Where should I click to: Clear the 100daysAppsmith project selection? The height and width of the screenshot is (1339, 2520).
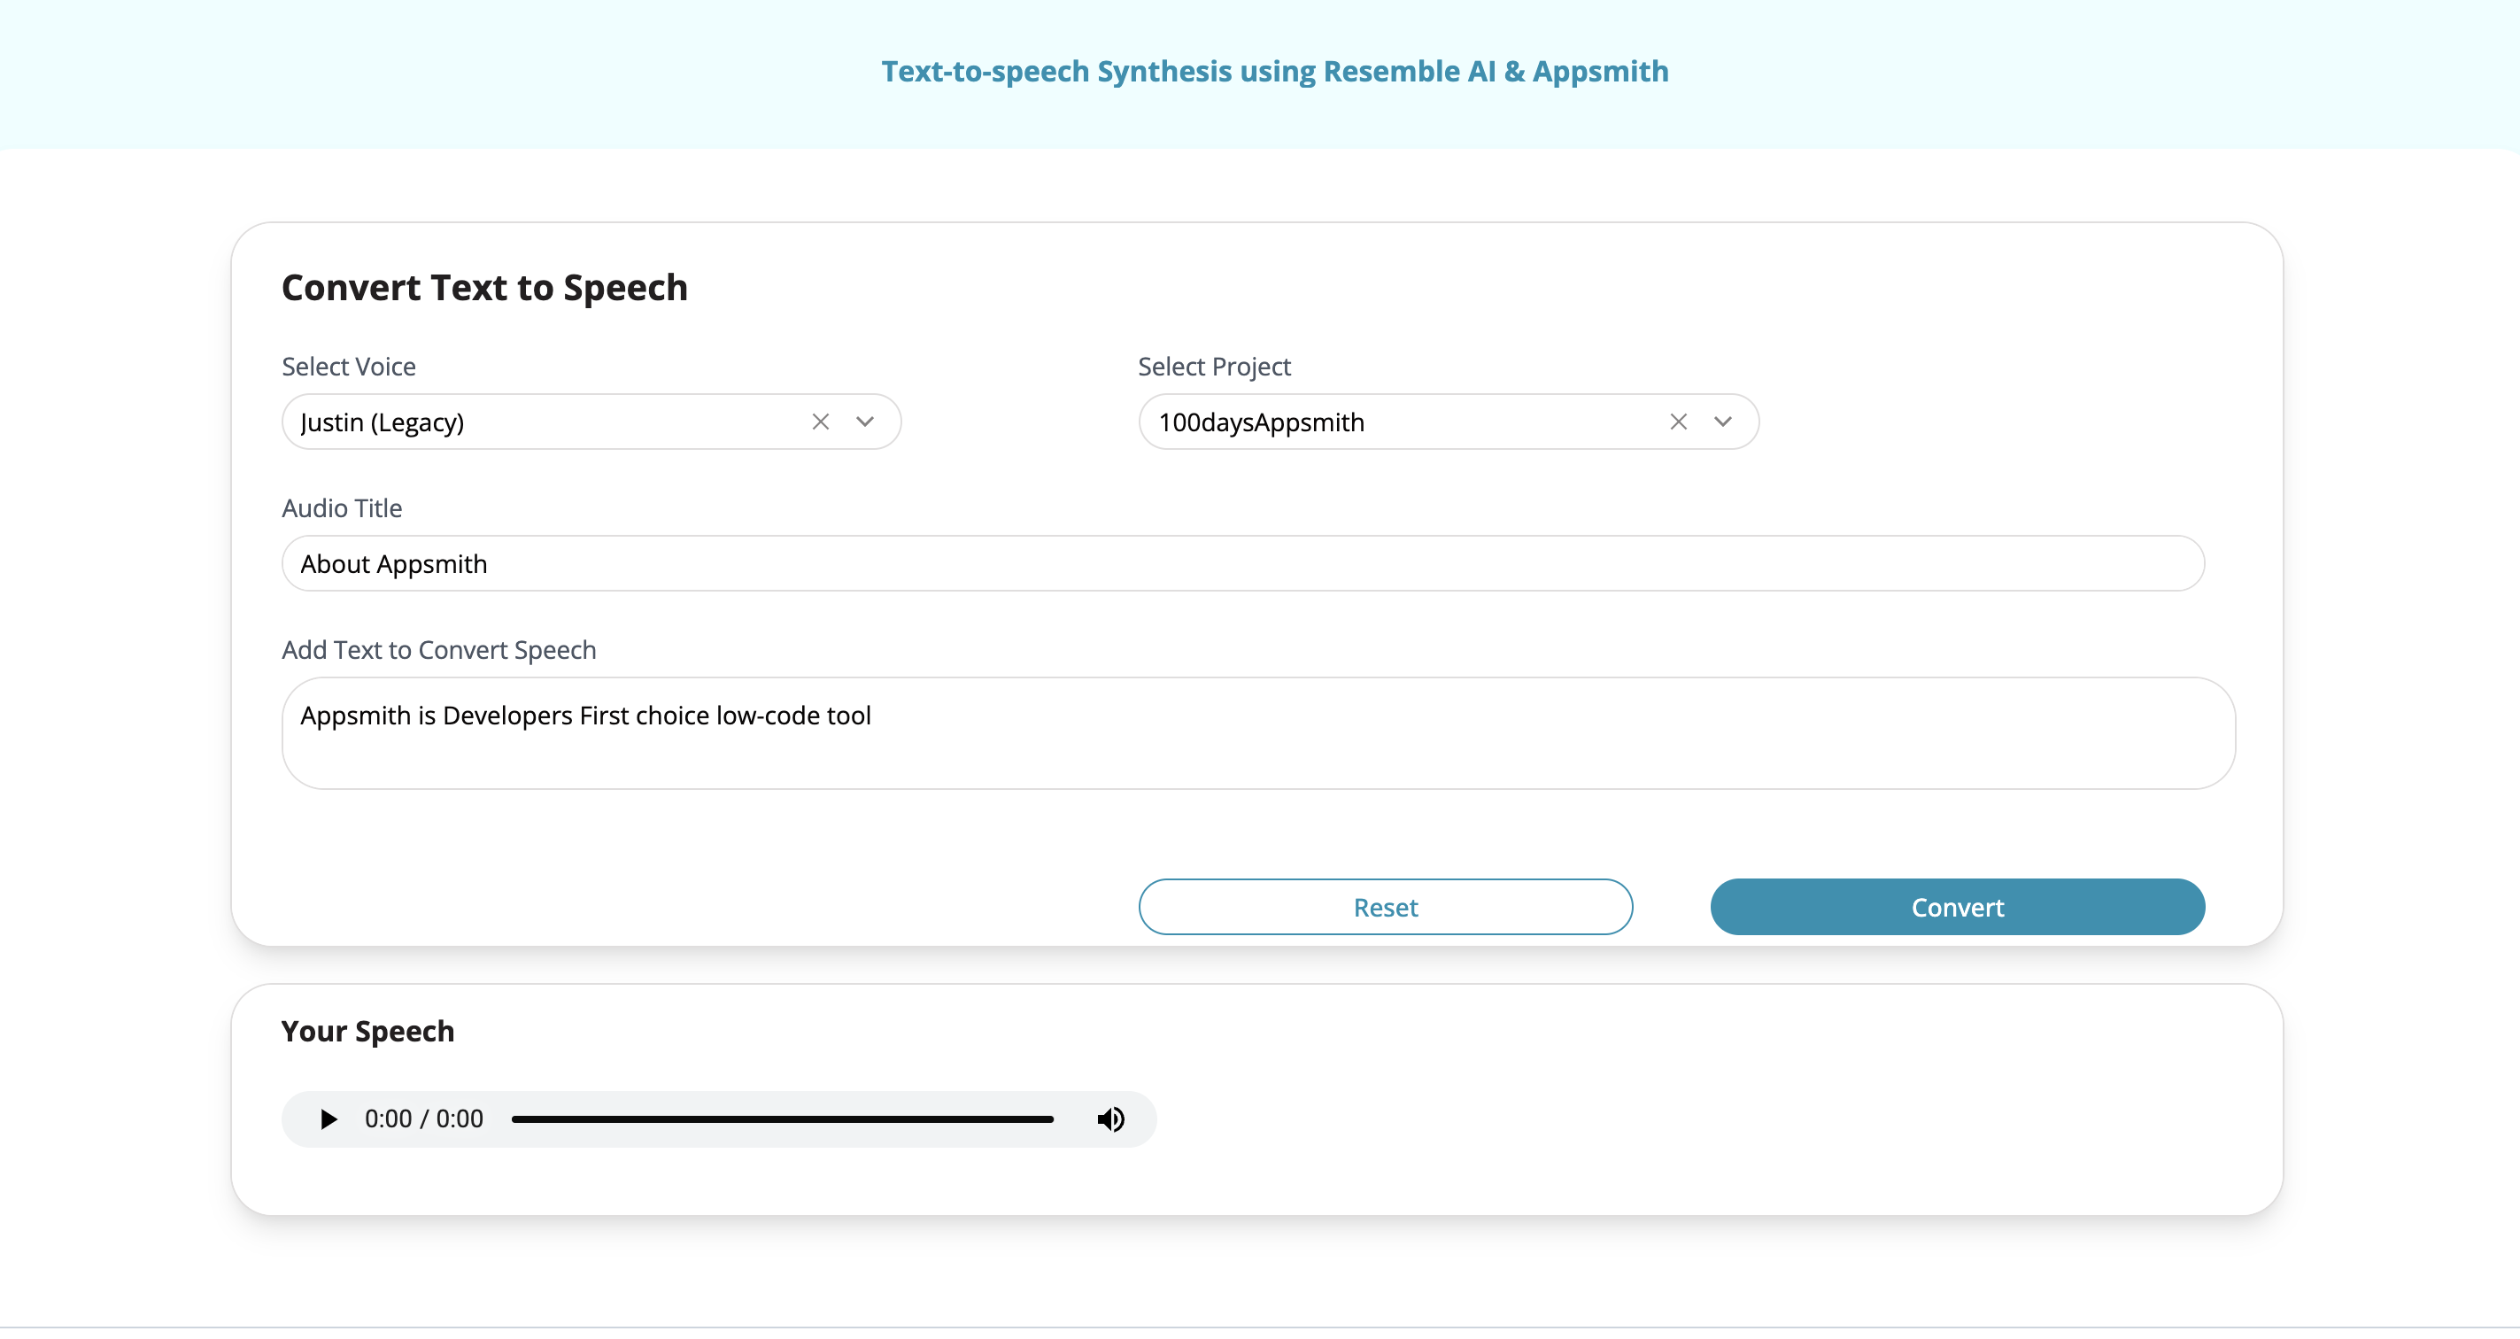pos(1678,422)
